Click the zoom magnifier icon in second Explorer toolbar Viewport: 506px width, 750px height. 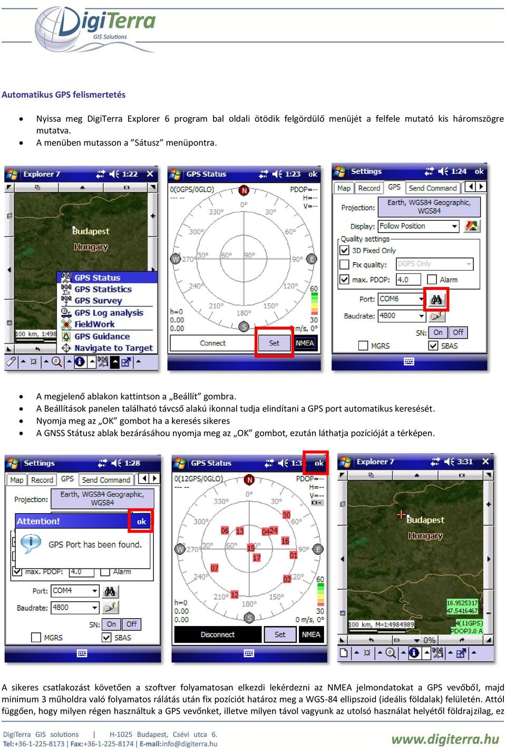391,653
